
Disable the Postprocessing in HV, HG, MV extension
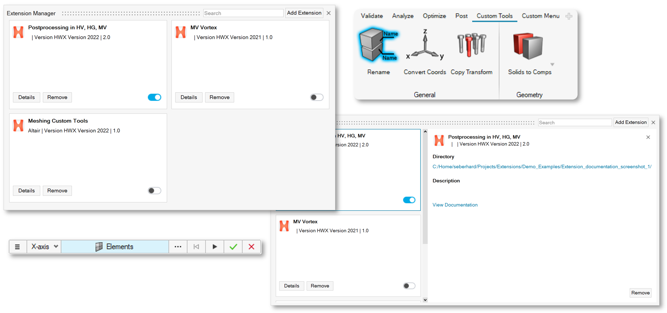[154, 97]
